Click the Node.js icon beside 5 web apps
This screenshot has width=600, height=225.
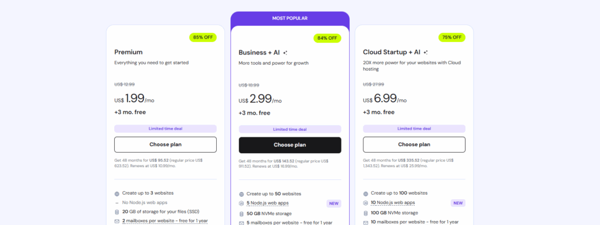click(241, 203)
